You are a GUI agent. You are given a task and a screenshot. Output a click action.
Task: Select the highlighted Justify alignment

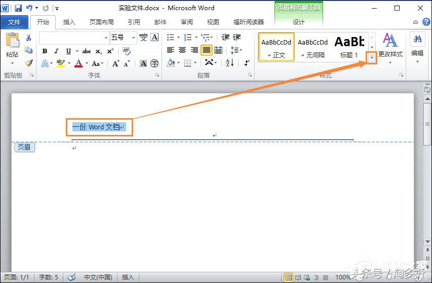click(x=206, y=50)
